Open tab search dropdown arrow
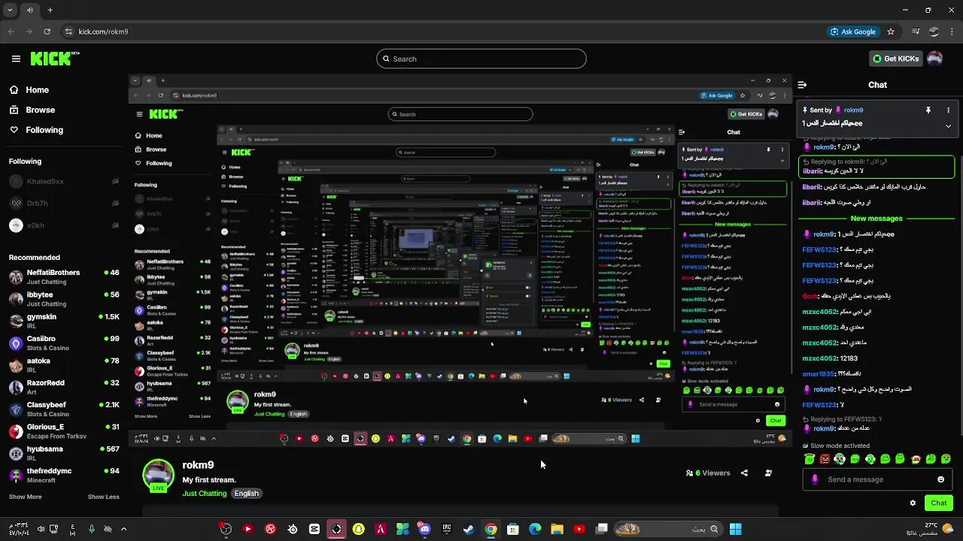The width and height of the screenshot is (963, 541). 11,11
